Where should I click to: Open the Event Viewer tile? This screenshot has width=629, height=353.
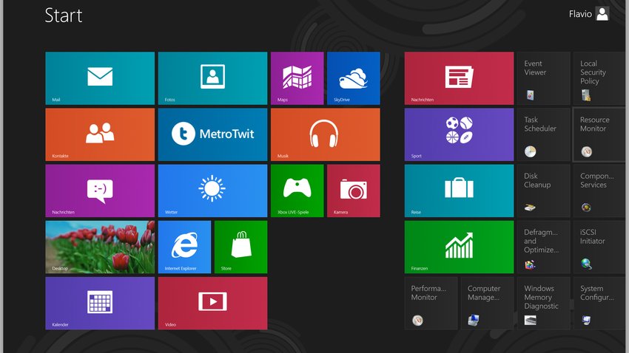pos(544,78)
